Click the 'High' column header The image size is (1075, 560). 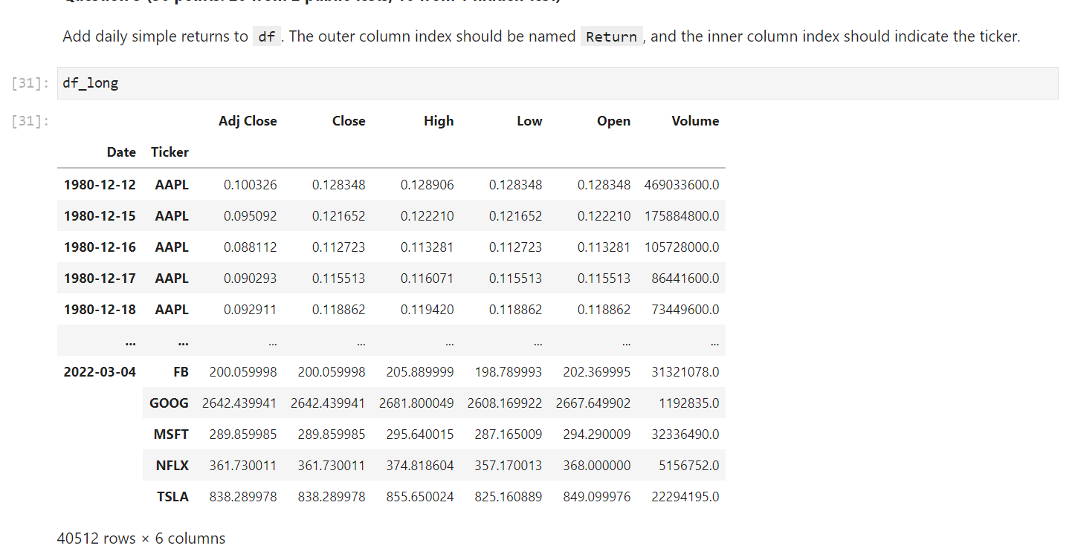[439, 121]
